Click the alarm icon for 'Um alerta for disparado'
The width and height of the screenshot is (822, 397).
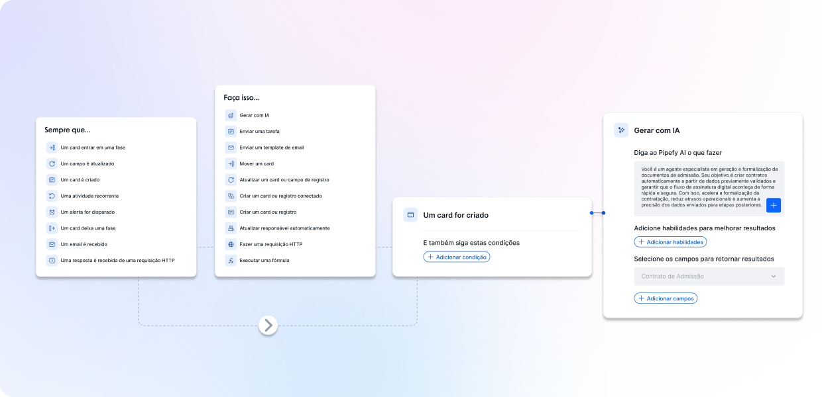[x=52, y=212]
